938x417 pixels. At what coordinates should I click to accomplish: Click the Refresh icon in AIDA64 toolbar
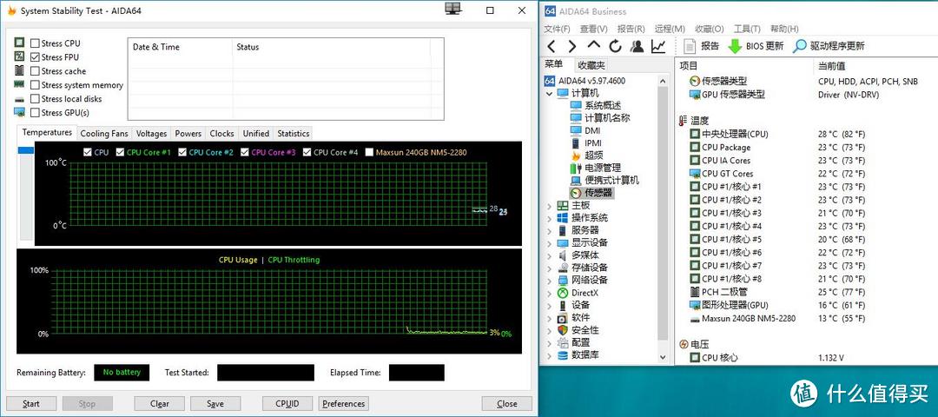point(615,46)
